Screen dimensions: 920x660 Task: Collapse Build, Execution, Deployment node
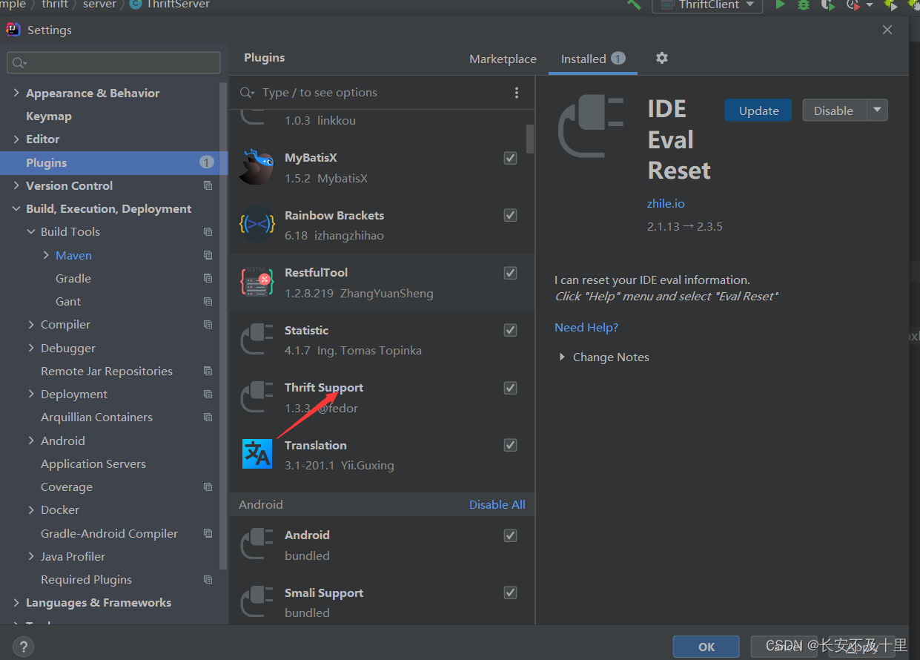[x=16, y=209]
